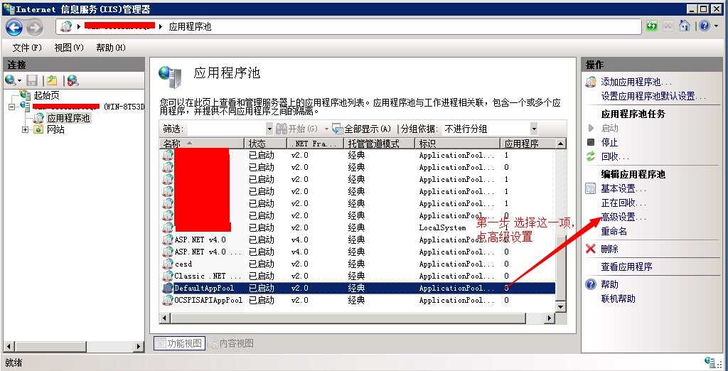
Task: Click the 网站 folder icon in tree
Action: (38, 129)
